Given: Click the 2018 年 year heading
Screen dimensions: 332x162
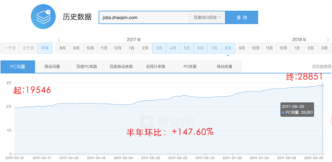Looking at the screenshot, I should 299,40.
